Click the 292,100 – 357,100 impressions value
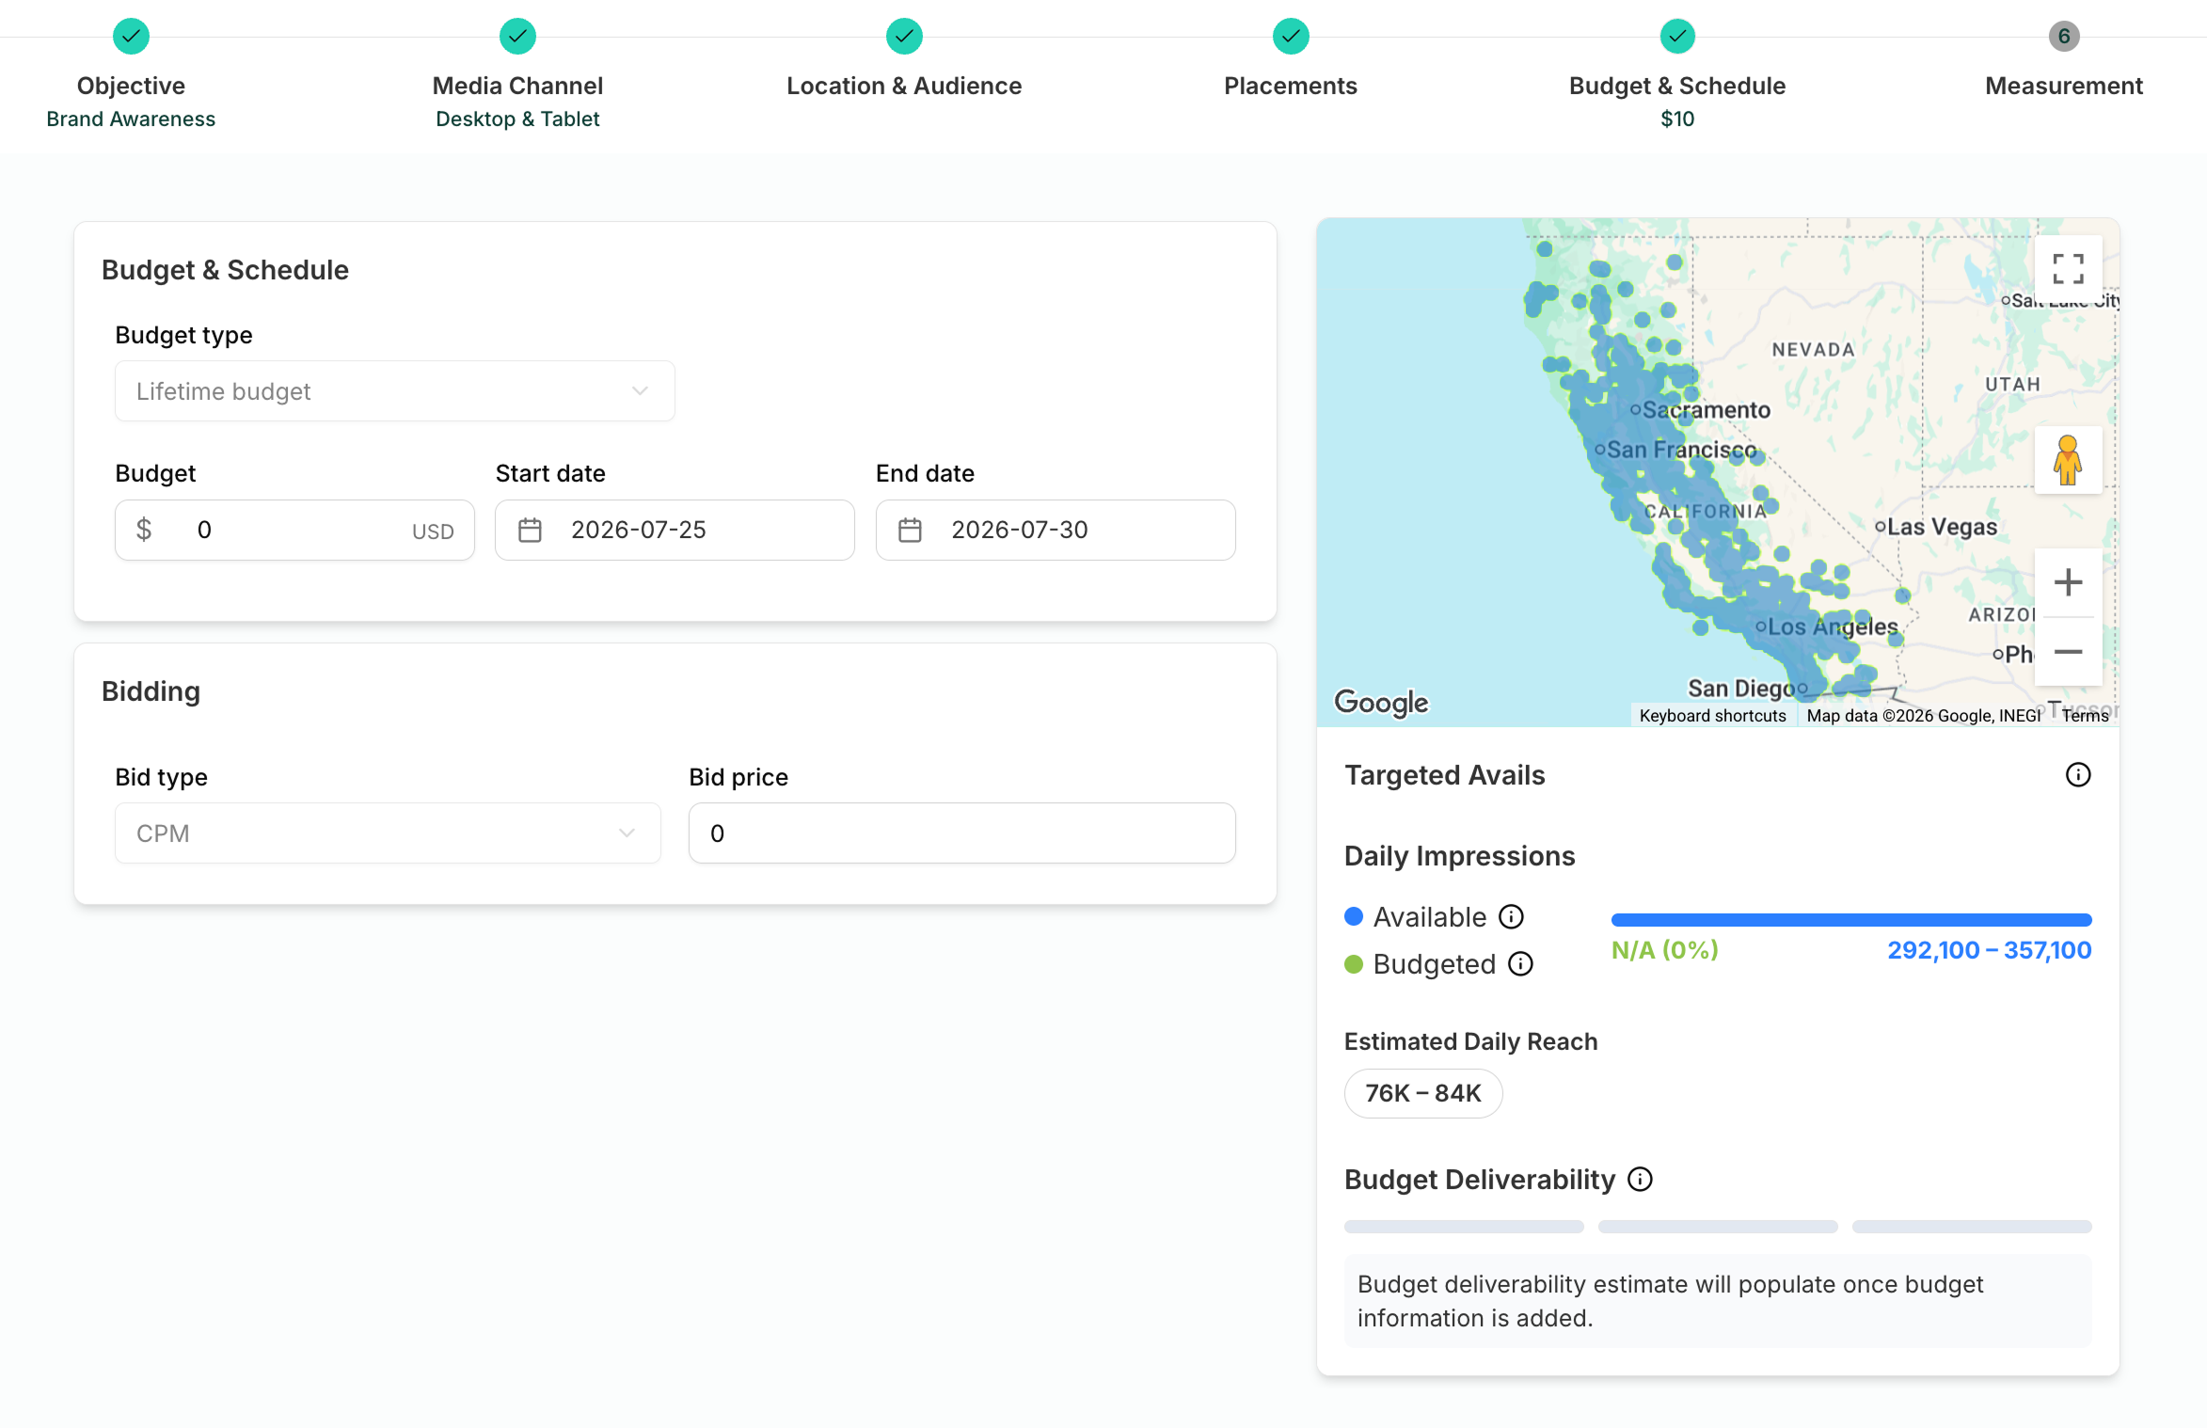Screen dimensions: 2207x1428 coord(1990,950)
